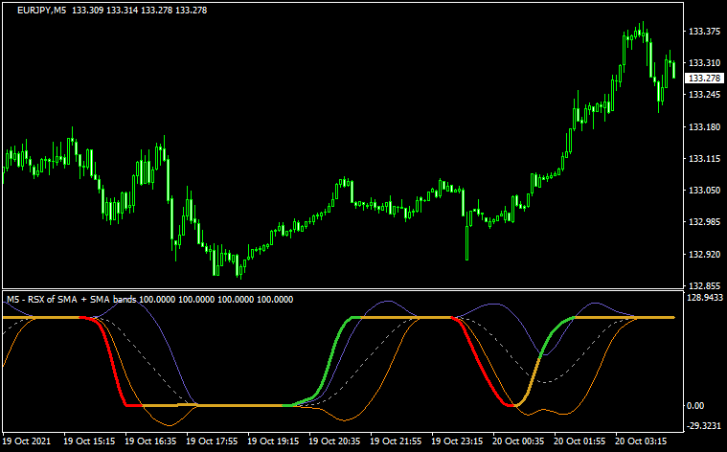Click the 19 Oct 20:35 time label

tap(334, 441)
